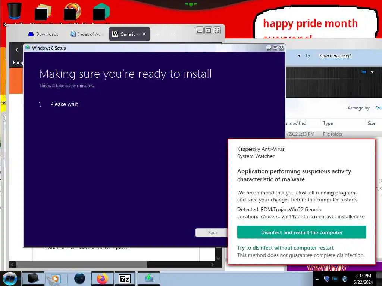The width and height of the screenshot is (382, 286).
Task: Close the Generic key browser tab
Action: click(x=144, y=34)
